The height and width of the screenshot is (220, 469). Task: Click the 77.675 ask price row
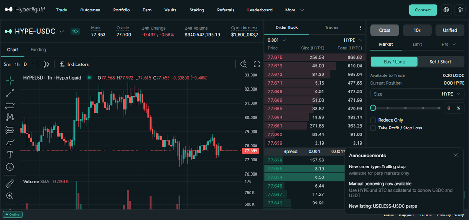[x=314, y=57]
